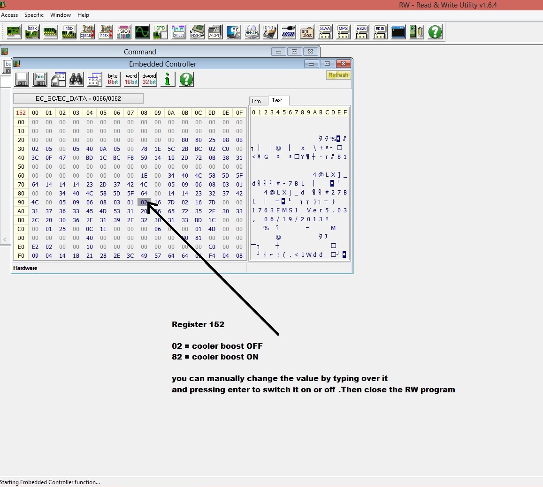Open the Command console icon

398,32
